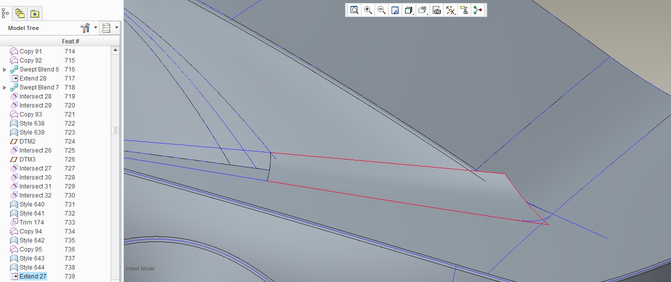Viewport: 671px width, 282px height.
Task: Open the Saved Orientations AB icon
Action: coord(423,10)
